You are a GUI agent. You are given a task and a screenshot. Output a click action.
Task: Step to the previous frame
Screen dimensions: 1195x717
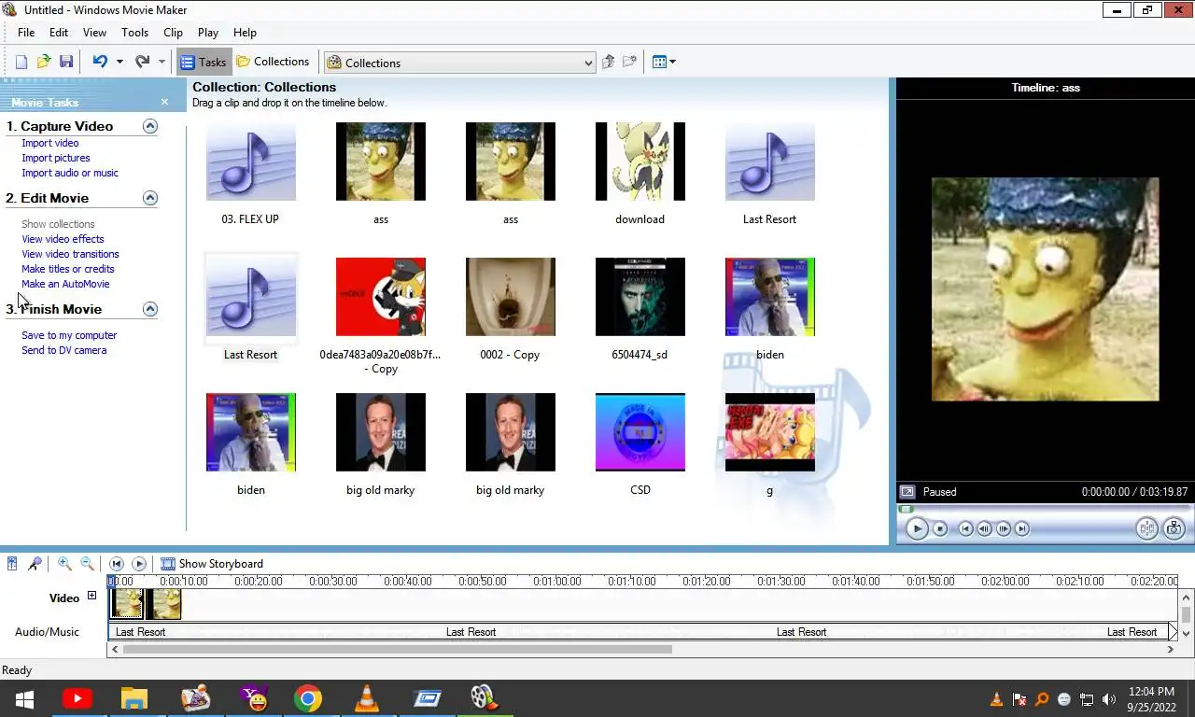[x=984, y=528]
